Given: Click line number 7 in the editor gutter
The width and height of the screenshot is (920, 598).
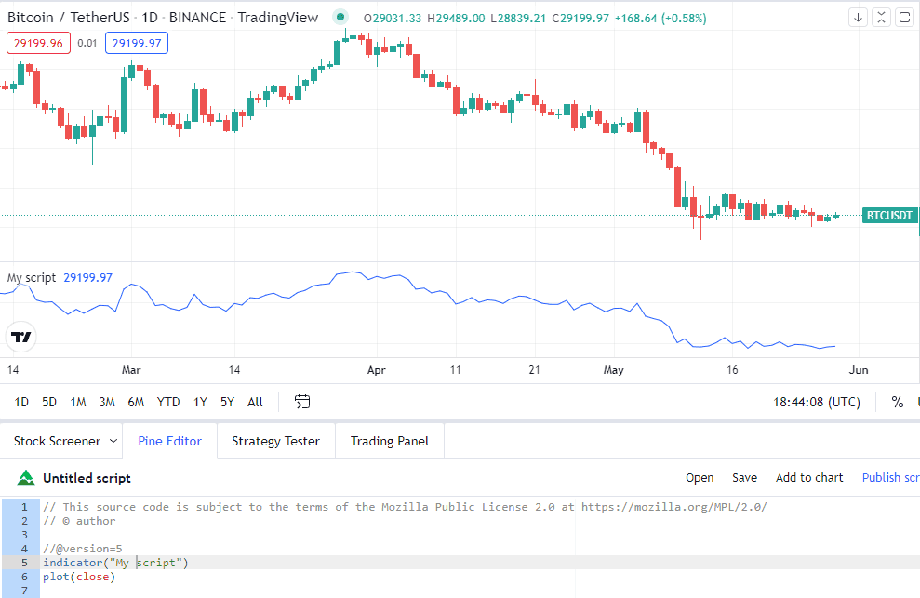Looking at the screenshot, I should tap(24, 591).
